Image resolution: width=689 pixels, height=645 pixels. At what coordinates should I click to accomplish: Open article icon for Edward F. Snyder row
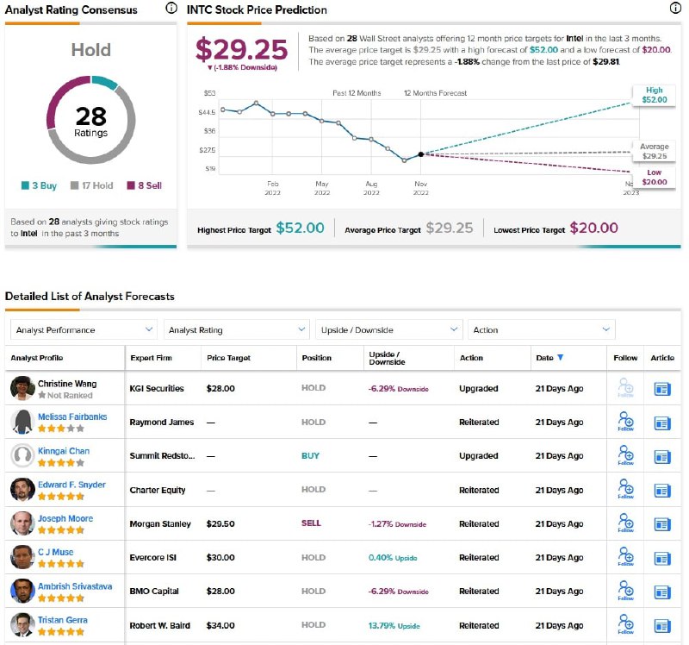(x=662, y=491)
